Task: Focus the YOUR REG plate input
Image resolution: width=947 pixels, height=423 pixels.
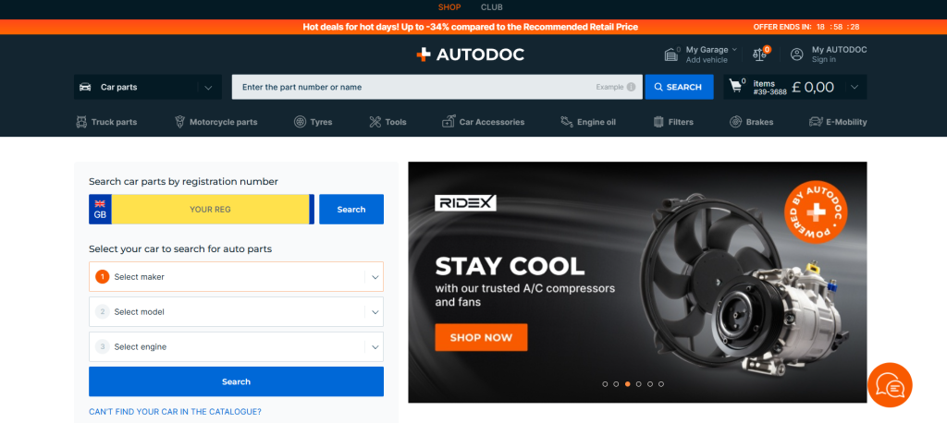Action: [210, 210]
